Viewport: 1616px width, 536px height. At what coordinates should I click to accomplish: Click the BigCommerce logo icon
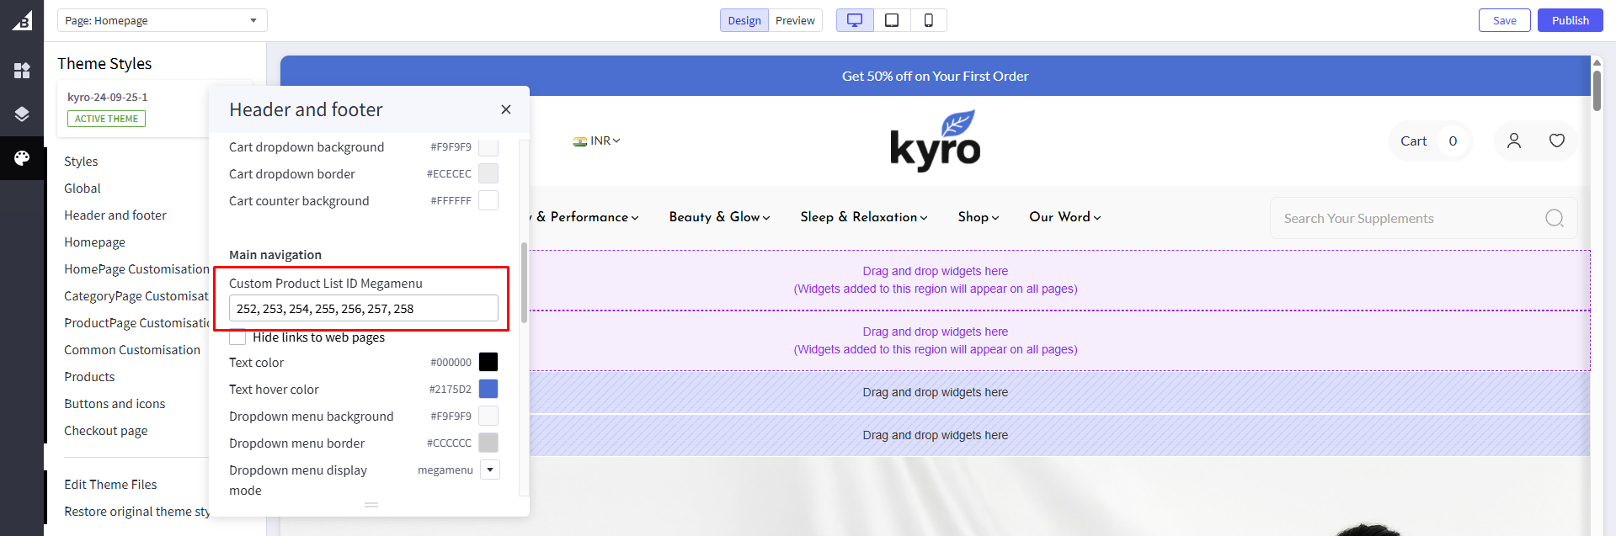(22, 20)
